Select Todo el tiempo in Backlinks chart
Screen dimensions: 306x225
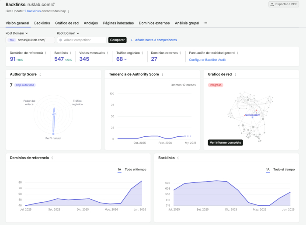click(x=284, y=170)
